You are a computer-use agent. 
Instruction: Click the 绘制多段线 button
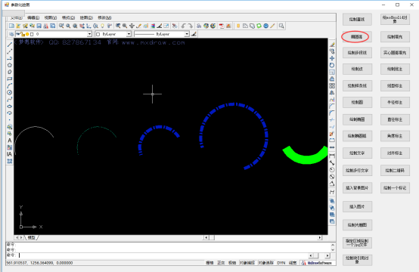357,53
